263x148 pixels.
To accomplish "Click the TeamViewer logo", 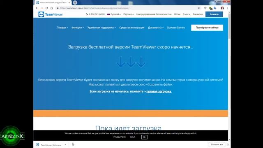I will (x=51, y=14).
